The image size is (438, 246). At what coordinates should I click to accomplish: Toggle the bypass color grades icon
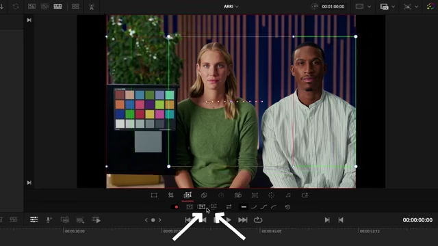pyautogui.click(x=407, y=6)
